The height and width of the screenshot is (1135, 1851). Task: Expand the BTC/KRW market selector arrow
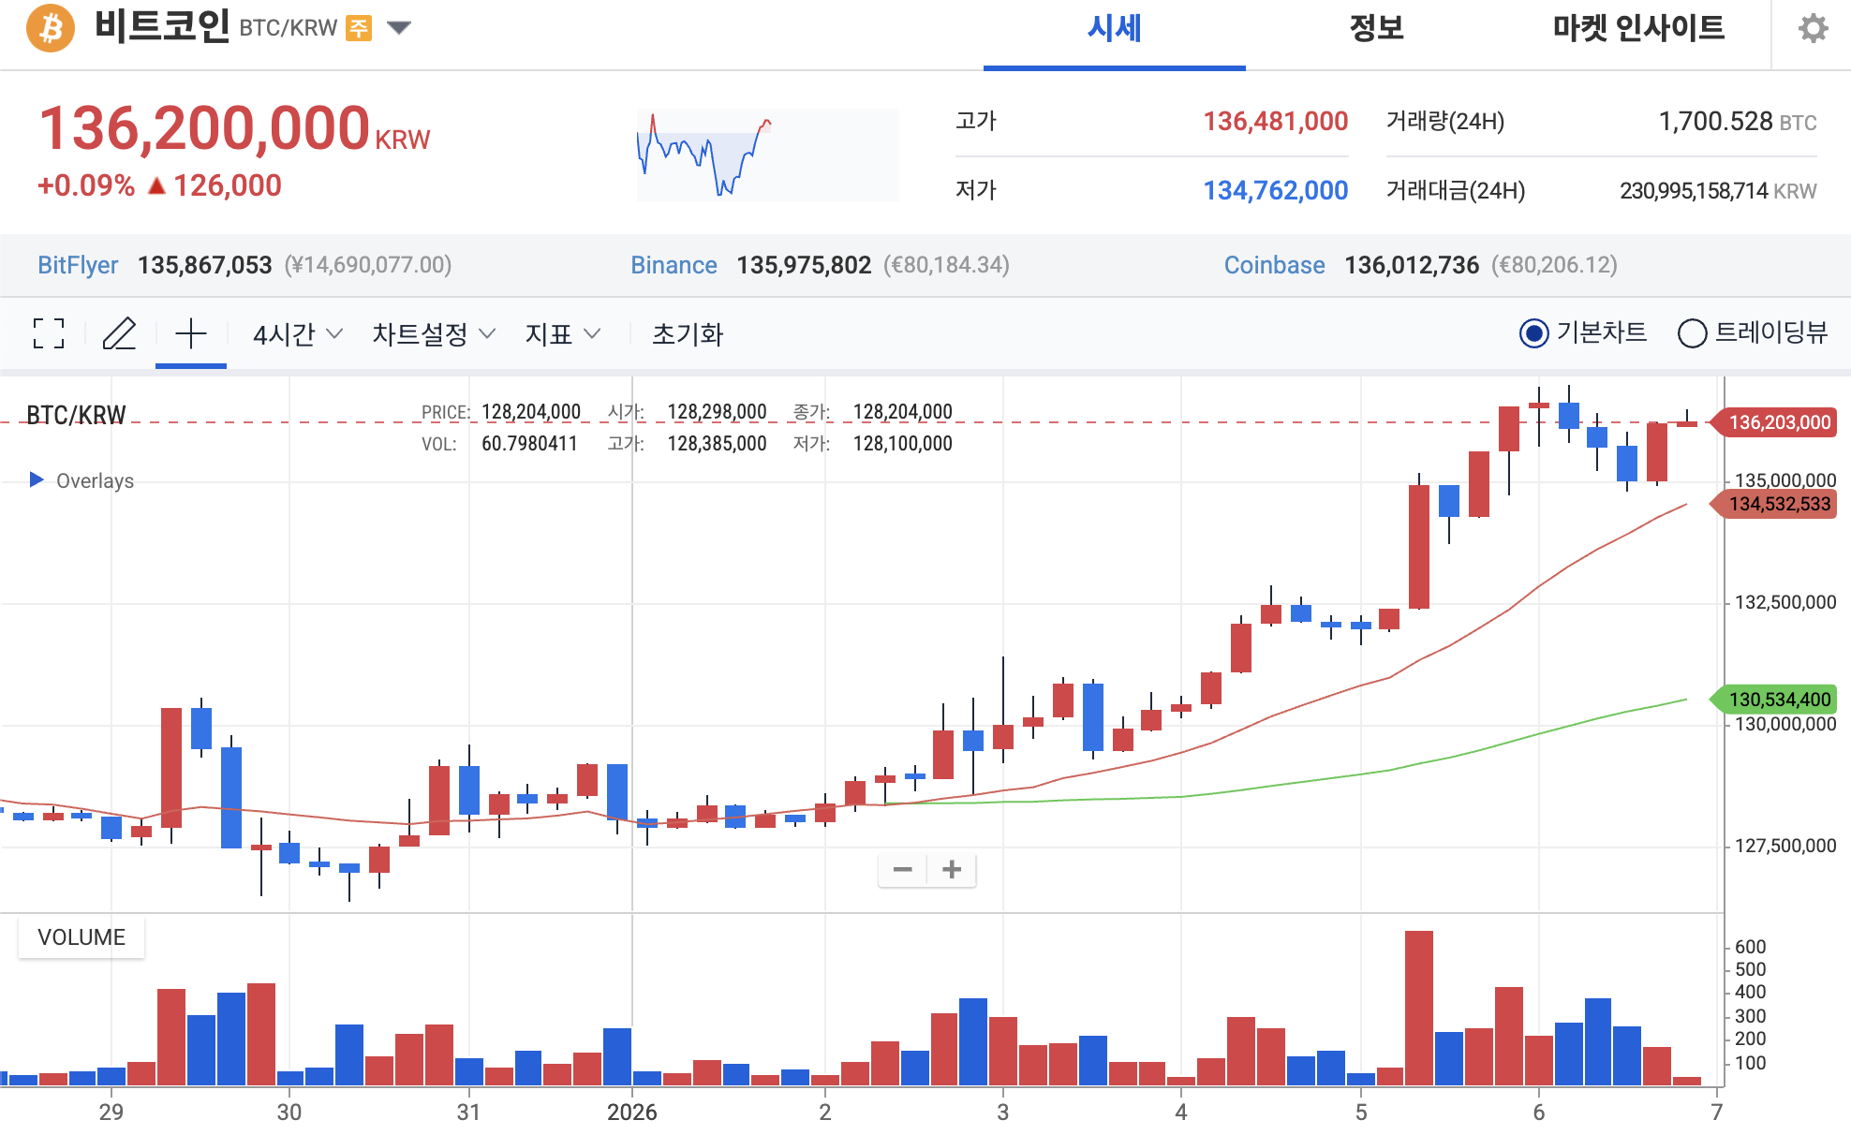[x=399, y=28]
